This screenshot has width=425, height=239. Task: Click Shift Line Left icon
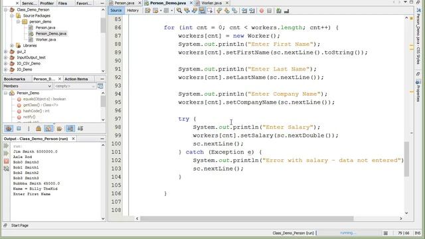[244, 11]
